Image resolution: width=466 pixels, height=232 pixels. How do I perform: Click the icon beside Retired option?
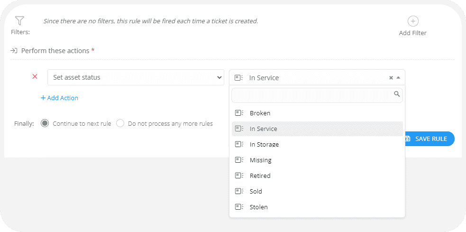239,176
